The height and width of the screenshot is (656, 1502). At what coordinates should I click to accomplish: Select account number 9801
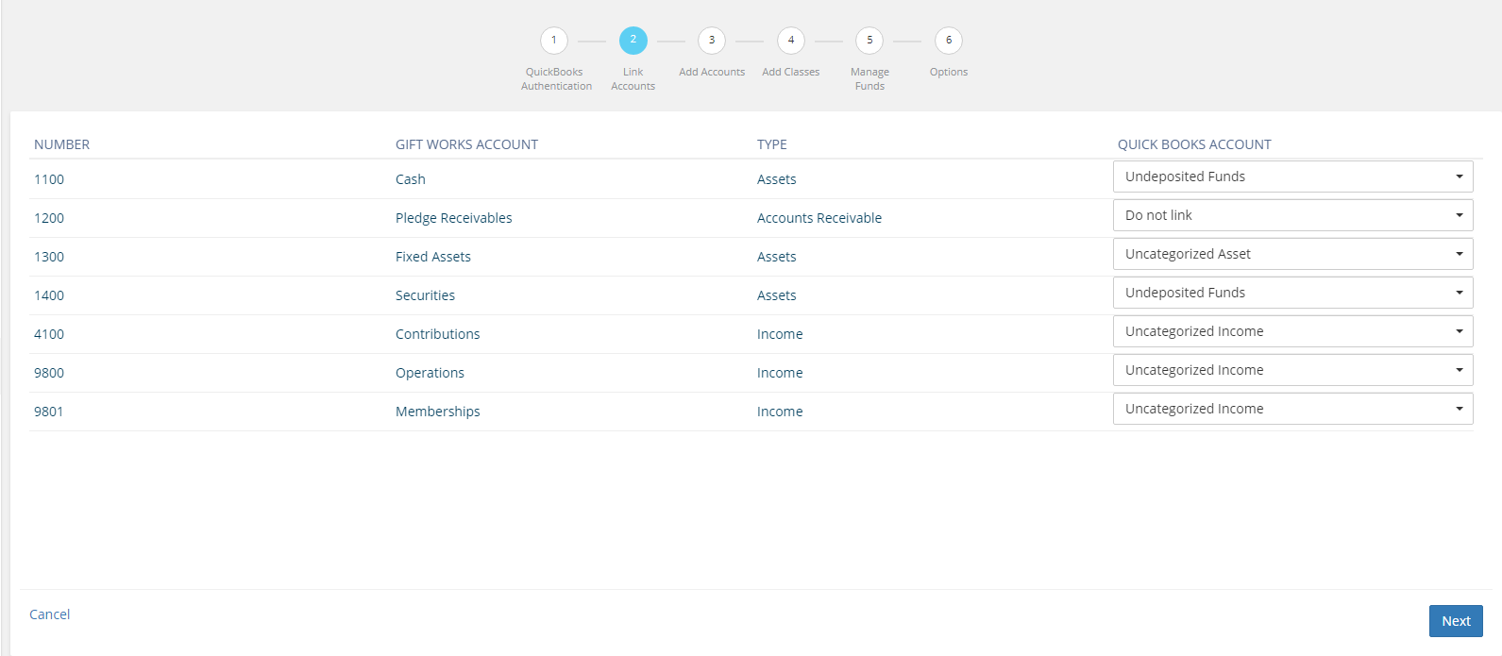pos(49,412)
